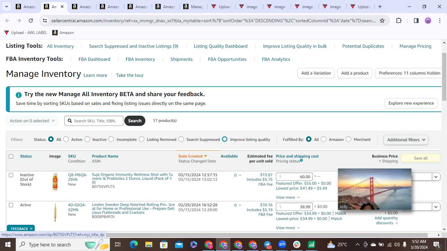Open the Action on 0 selected dropdown
447x251 pixels.
(32, 121)
